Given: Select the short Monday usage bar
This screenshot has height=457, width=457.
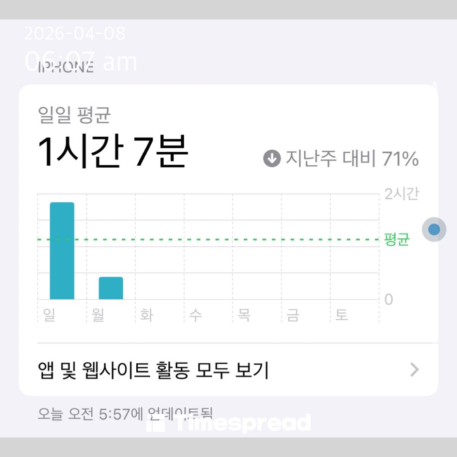Looking at the screenshot, I should (x=111, y=288).
